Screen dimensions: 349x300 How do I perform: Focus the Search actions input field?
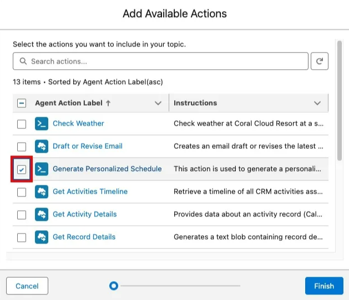[x=160, y=61]
